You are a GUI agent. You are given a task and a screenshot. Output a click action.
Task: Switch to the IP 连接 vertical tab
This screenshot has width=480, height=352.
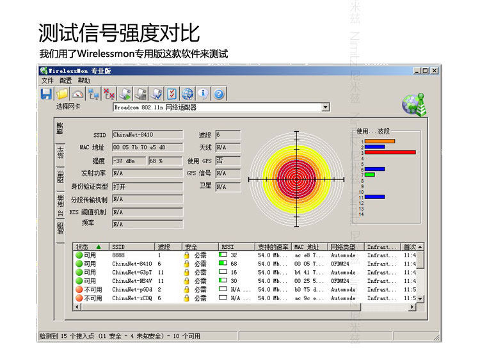pyautogui.click(x=60, y=205)
